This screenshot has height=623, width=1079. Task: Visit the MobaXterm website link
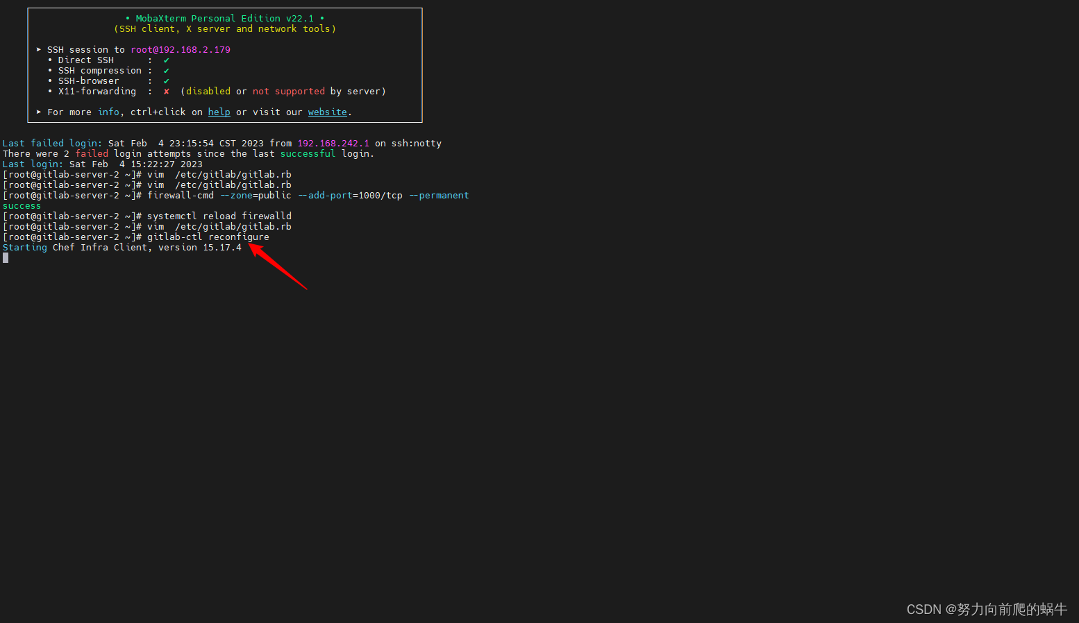click(x=327, y=112)
